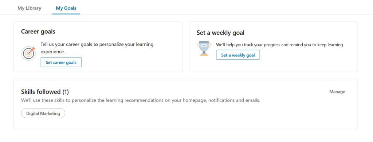Click the Set career goals button
Viewport: 373px width, 142px height.
[61, 62]
